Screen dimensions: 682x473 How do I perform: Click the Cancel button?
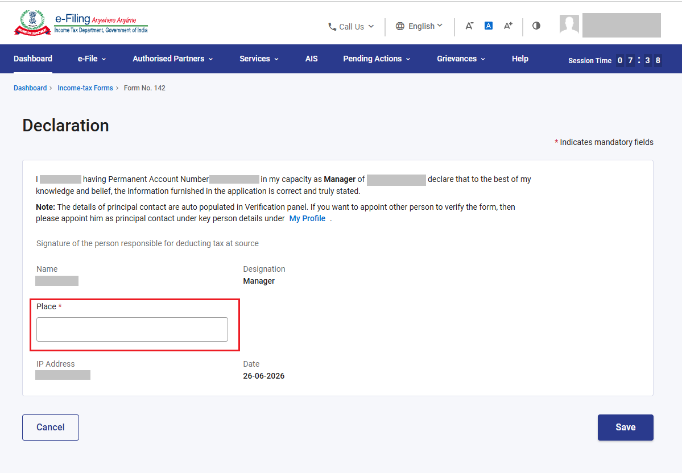pos(51,428)
